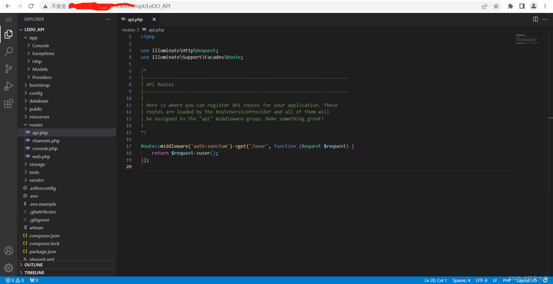
Task: Open the browser profile avatar
Action: [x=533, y=6]
